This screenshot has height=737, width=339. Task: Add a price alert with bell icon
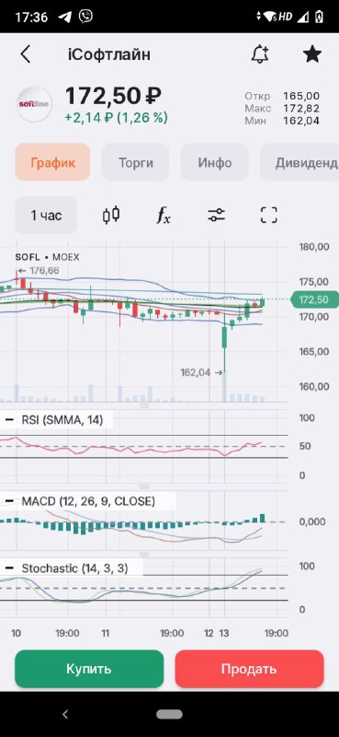point(259,54)
